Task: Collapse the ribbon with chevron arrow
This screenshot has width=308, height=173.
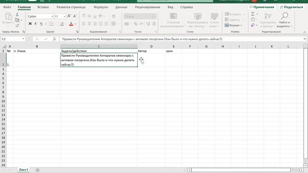Action: point(305,32)
